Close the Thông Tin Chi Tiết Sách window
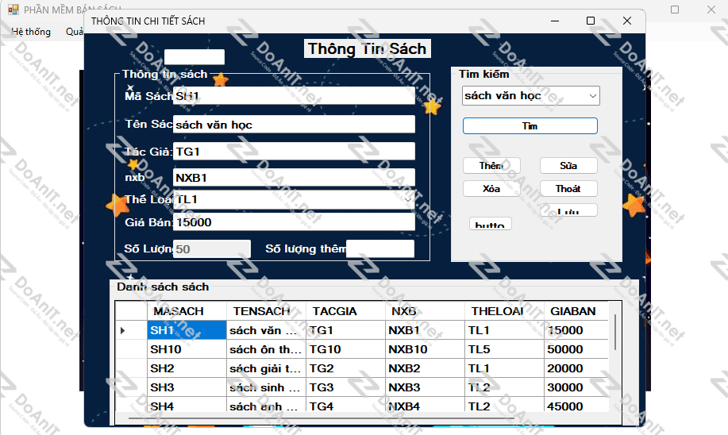Screen dimensions: 728x435 tap(627, 21)
